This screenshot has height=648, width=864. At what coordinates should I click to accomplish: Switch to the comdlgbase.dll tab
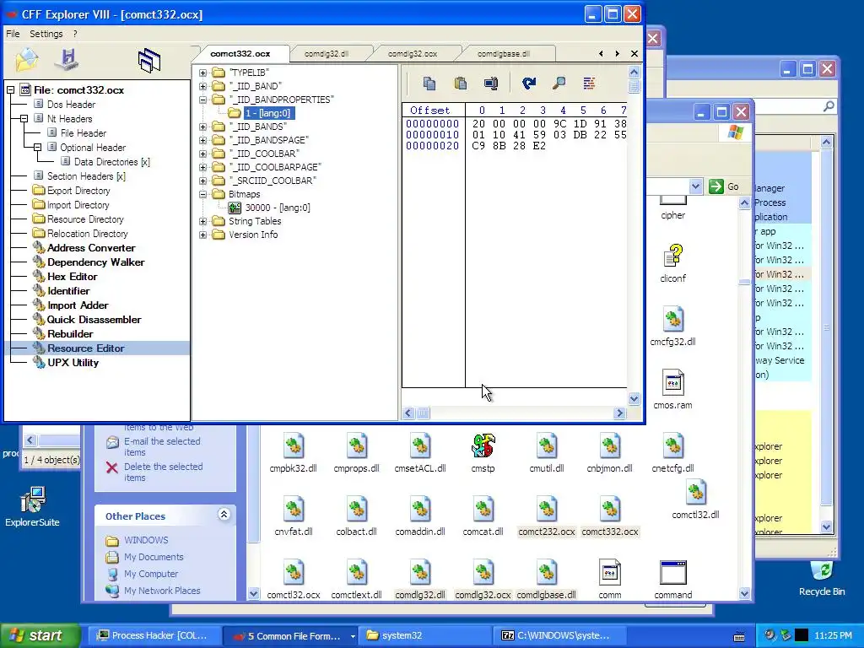(x=503, y=53)
